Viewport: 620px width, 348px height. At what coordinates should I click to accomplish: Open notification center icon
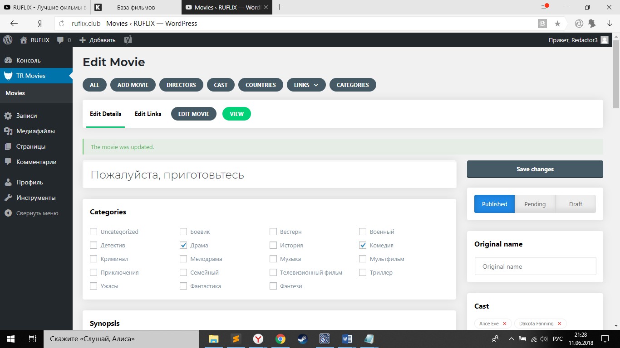coord(605,339)
